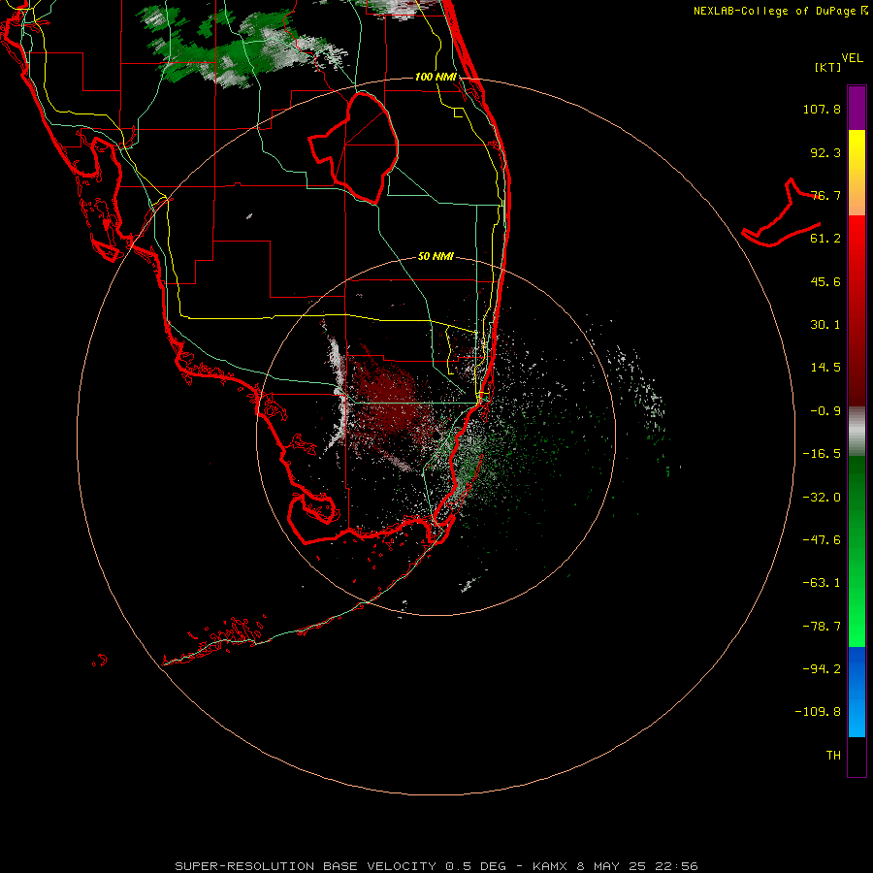Click the Super-Resolution Base Velocity caption
Viewport: 873px width, 873px height.
[436, 866]
